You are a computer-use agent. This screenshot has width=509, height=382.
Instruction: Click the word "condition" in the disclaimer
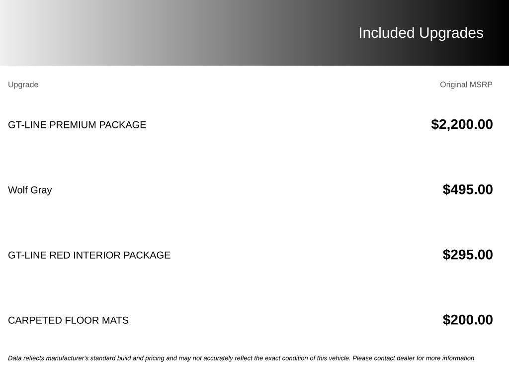pyautogui.click(x=296, y=358)
